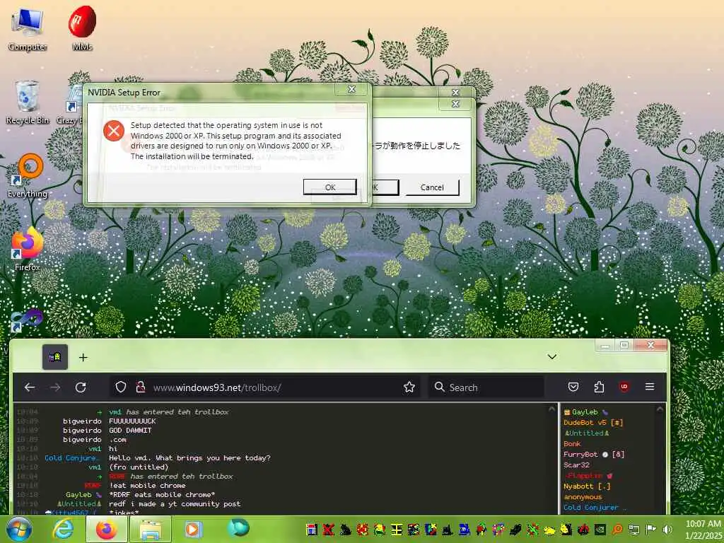Select FurryBot in the user list
Screen dimensions: 724x543
coord(594,455)
